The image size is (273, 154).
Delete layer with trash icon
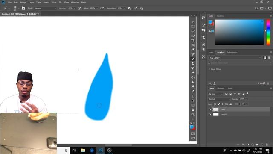(267, 145)
